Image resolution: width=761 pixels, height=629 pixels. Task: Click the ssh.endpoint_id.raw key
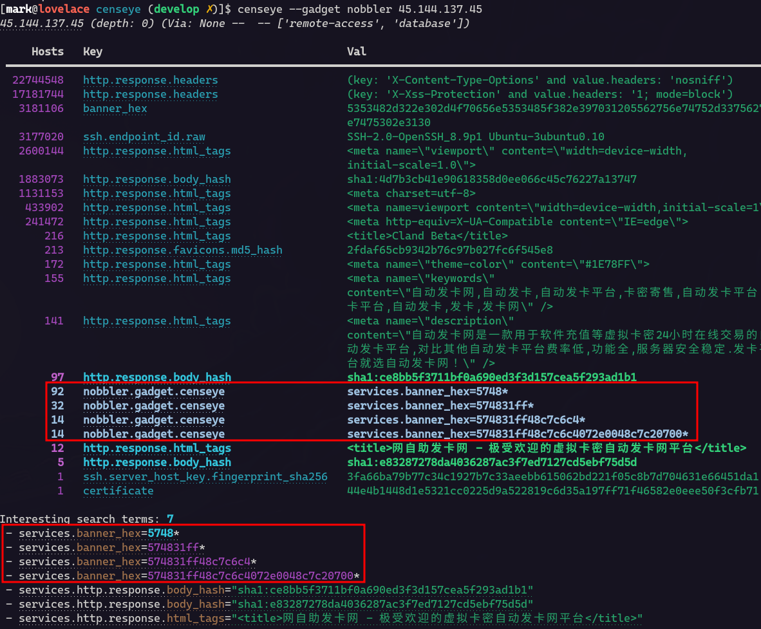[144, 136]
